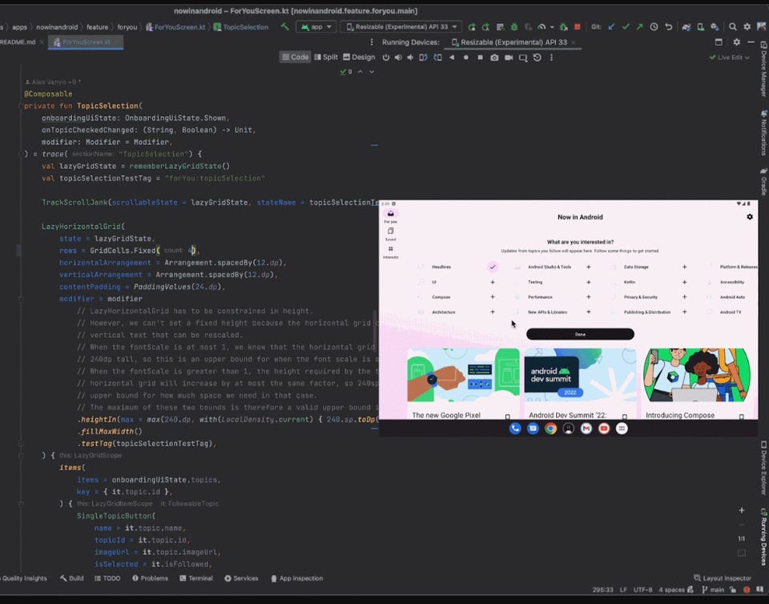Open the Problems tool window
Image resolution: width=769 pixels, height=604 pixels.
[150, 578]
